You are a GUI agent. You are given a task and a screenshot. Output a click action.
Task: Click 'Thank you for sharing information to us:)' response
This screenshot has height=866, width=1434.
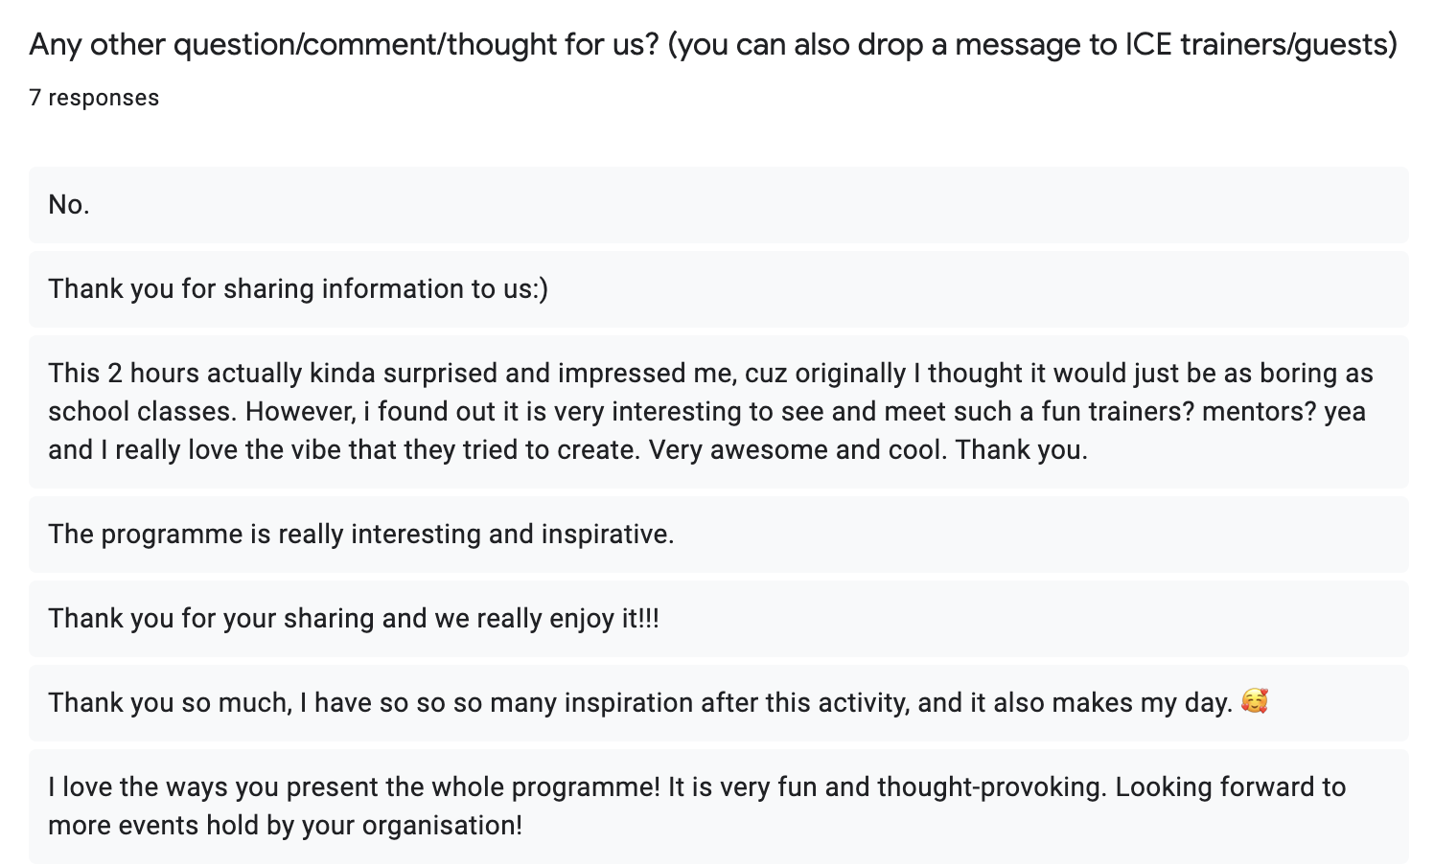tap(298, 289)
